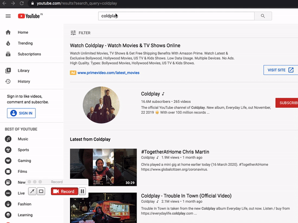Click the filter sliders icon
This screenshot has height=223, width=298.
[73, 33]
